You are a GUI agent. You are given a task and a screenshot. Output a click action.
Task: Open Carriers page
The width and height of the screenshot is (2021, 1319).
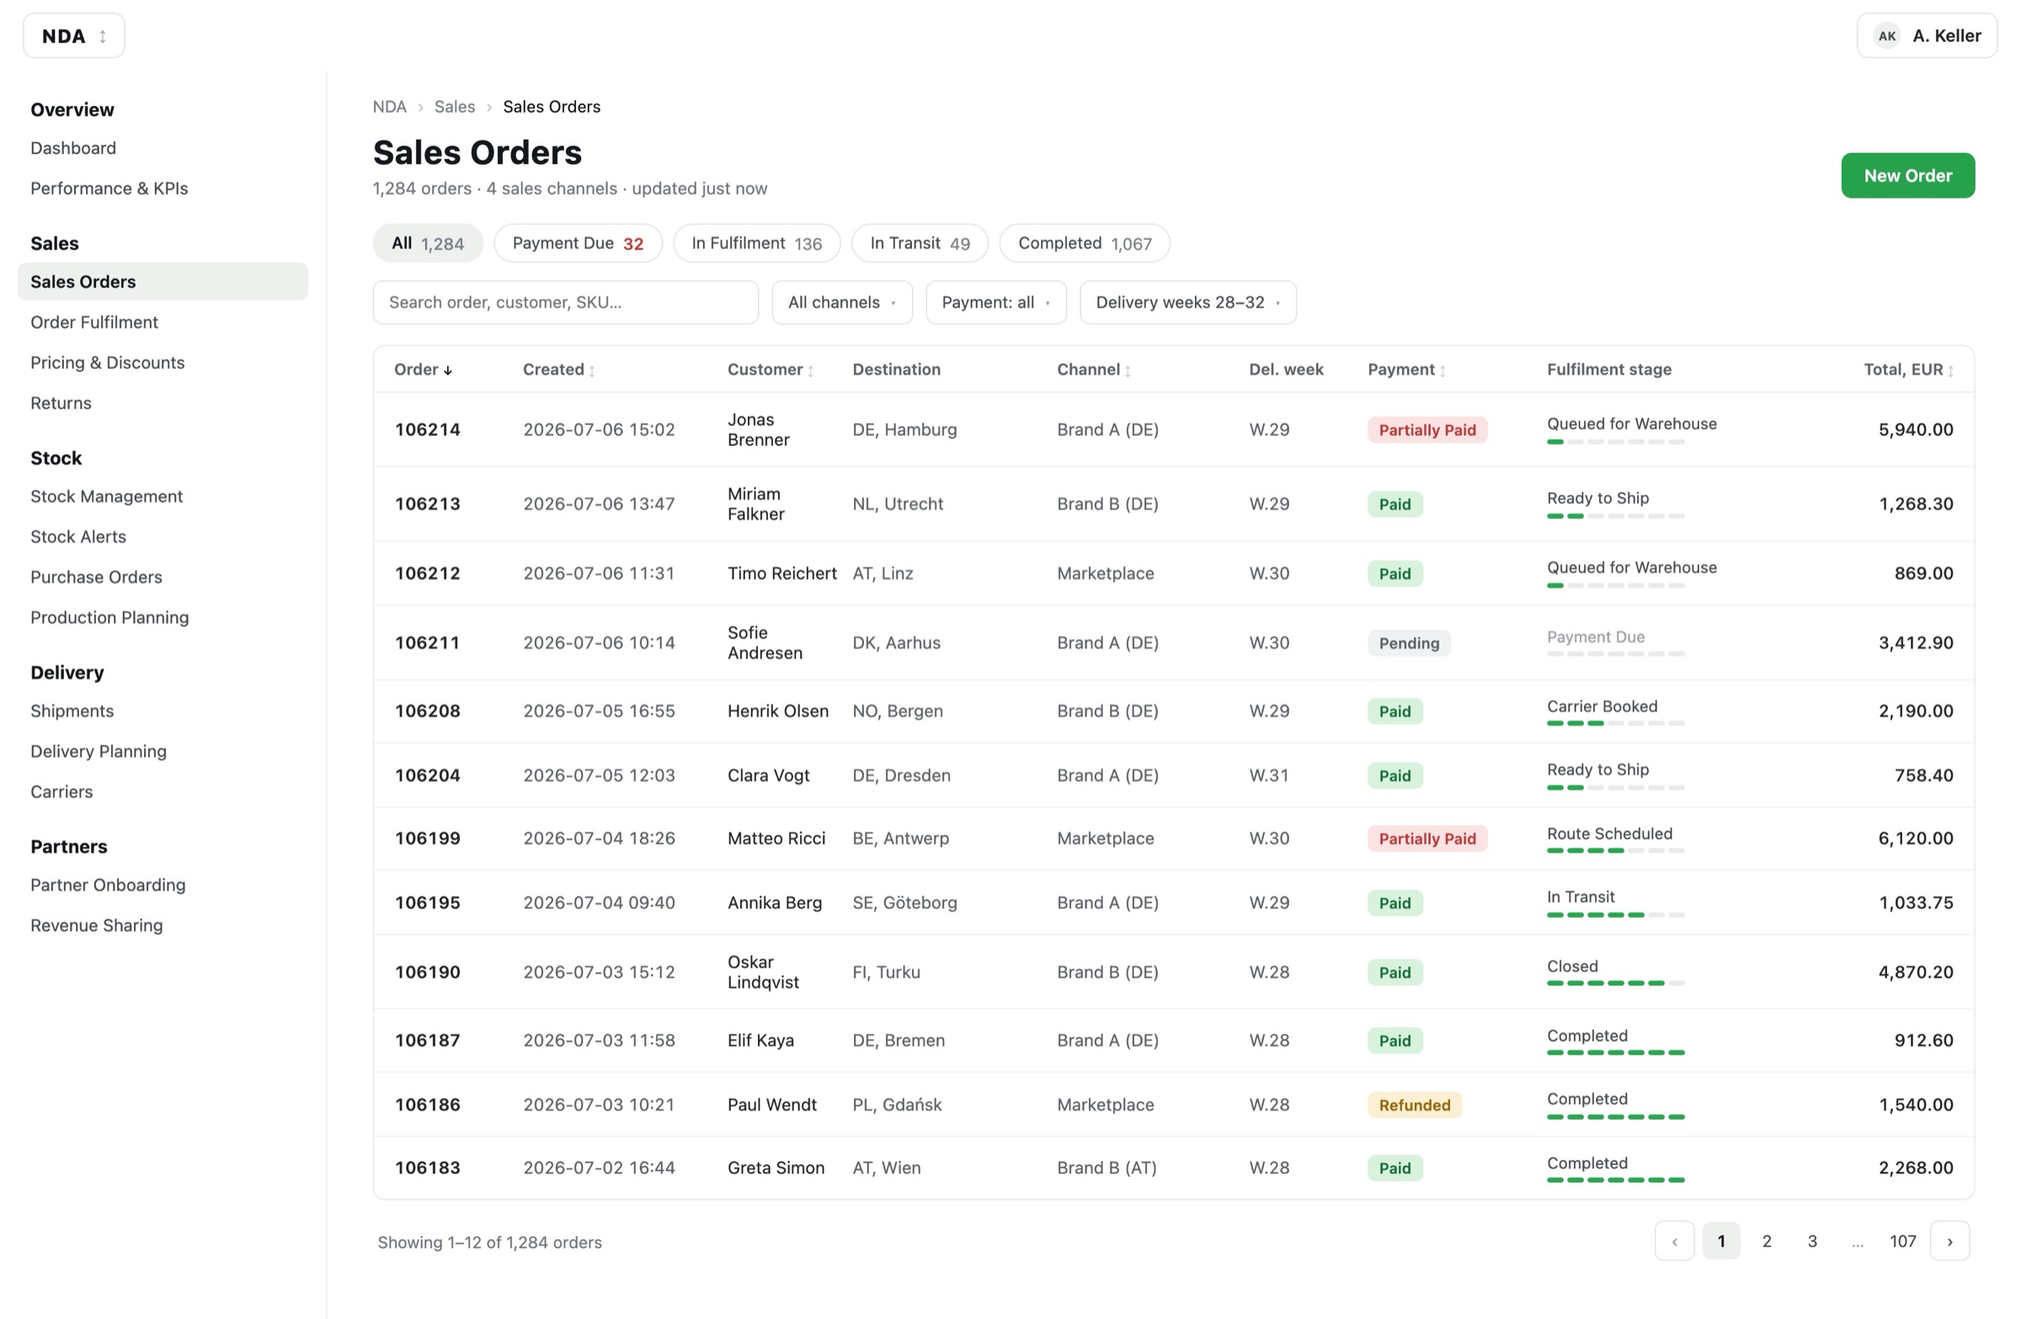pos(62,791)
